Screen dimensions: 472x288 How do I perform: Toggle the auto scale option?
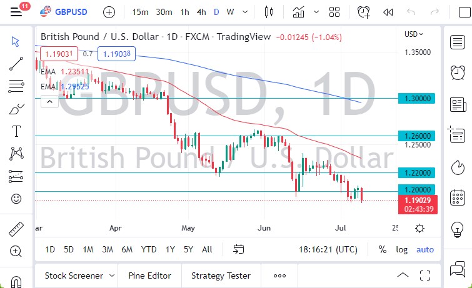[x=425, y=249]
